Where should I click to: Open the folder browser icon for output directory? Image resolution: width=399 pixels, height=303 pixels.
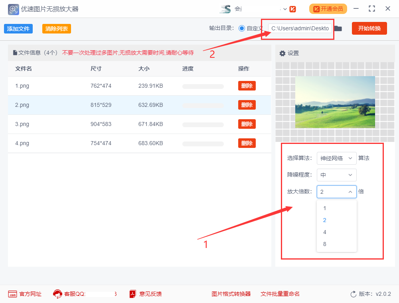click(x=338, y=28)
